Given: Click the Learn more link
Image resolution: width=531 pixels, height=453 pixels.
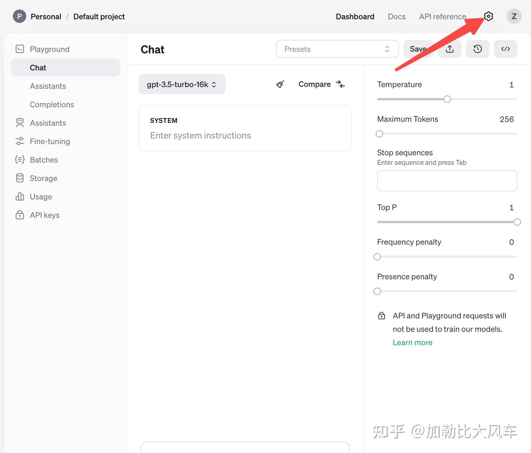Looking at the screenshot, I should [412, 342].
